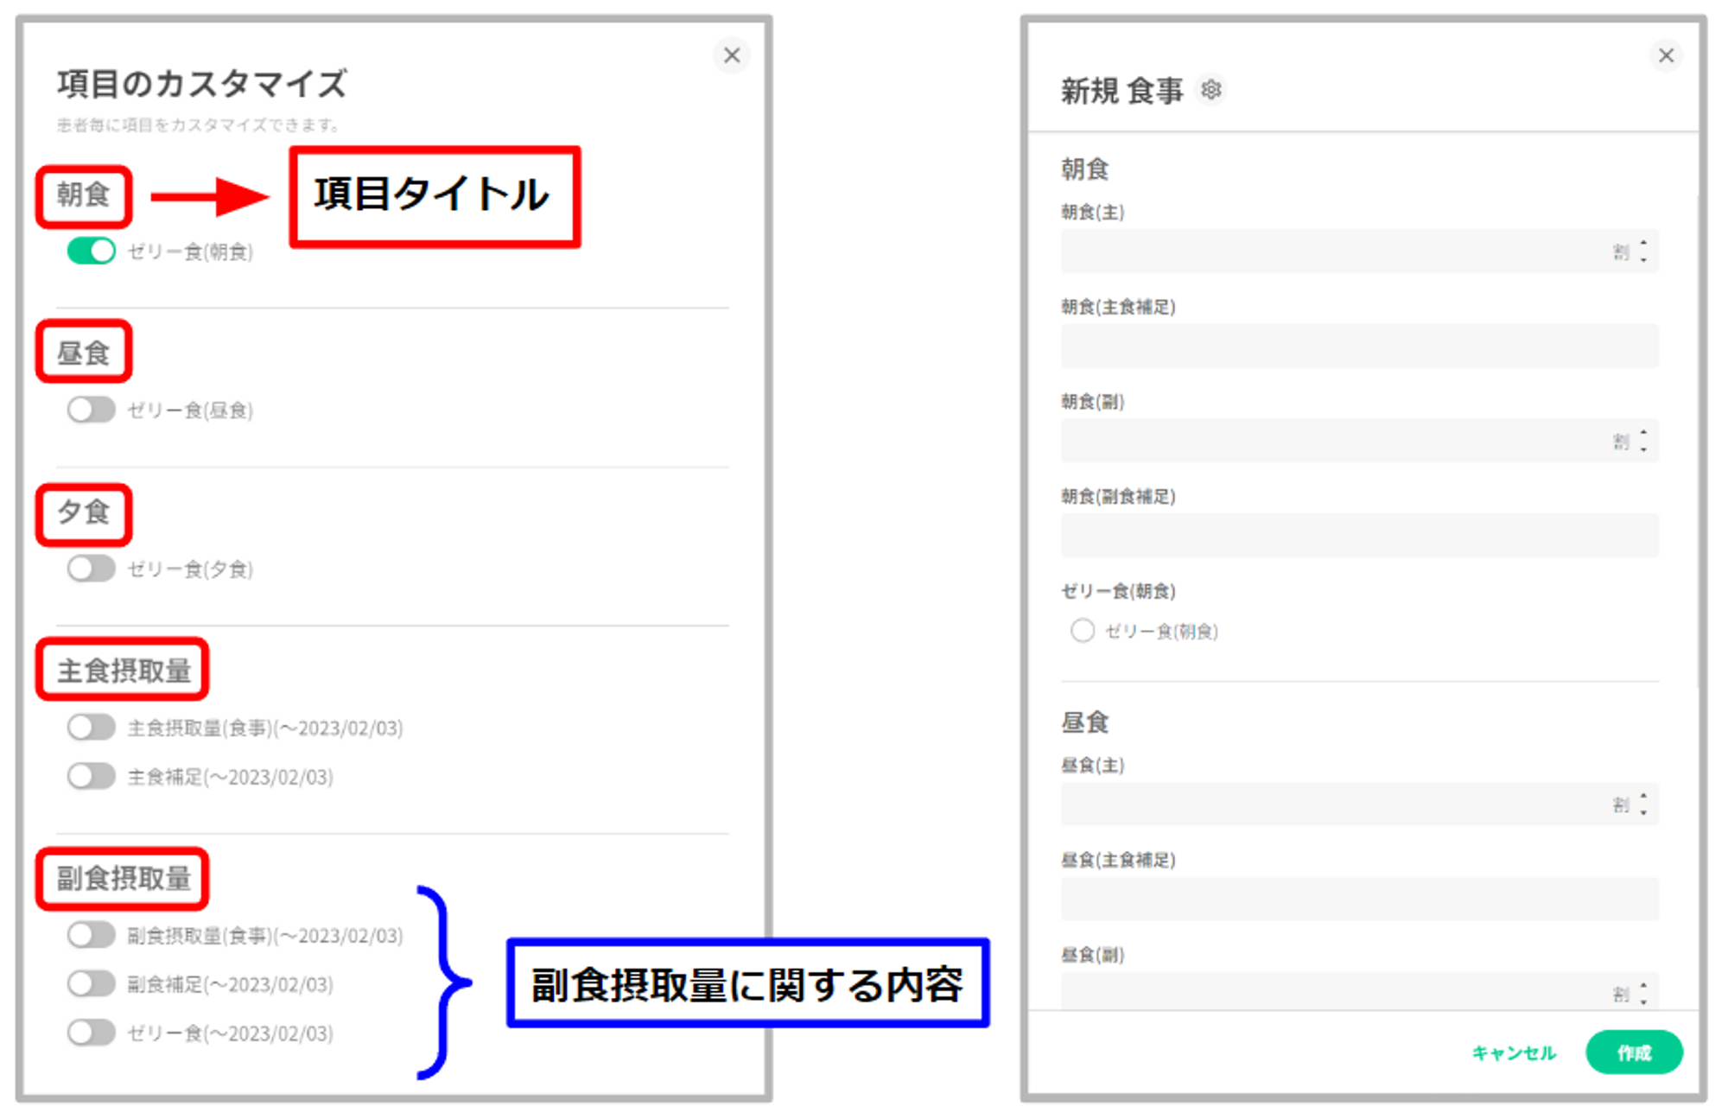1728x1119 pixels.
Task: Enable 副食補足 toggle
Action: tap(92, 983)
